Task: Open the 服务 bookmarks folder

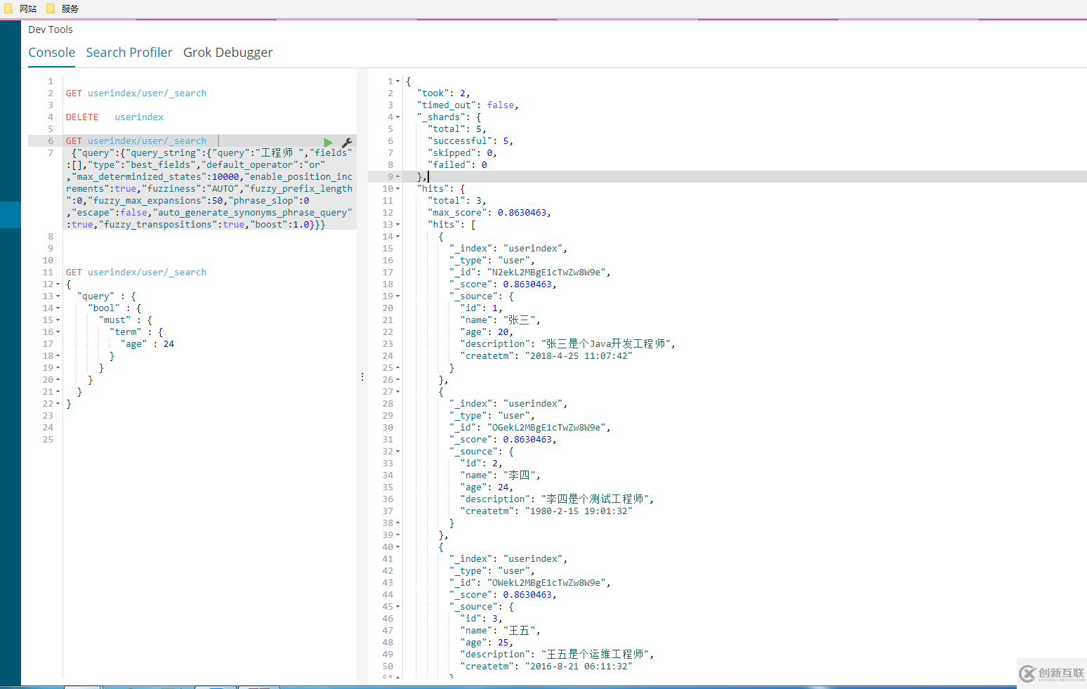Action: click(x=62, y=8)
